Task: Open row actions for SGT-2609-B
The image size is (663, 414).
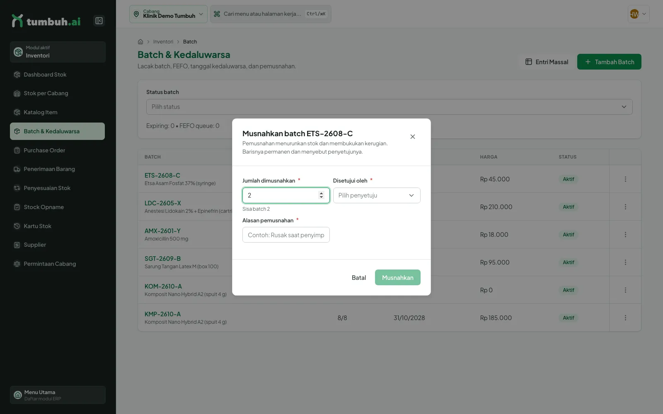Action: pos(625,262)
